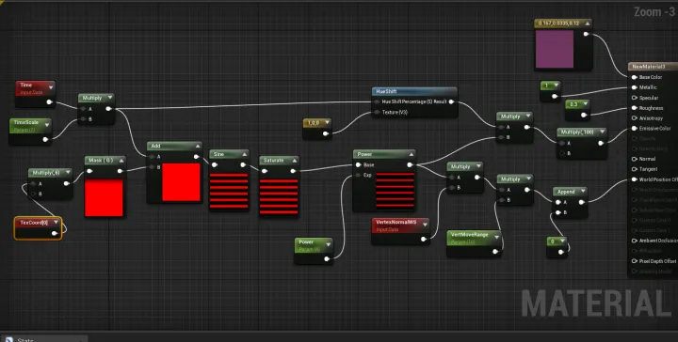Click the Emissive Color input pin
This screenshot has height=342, width=678.
635,129
